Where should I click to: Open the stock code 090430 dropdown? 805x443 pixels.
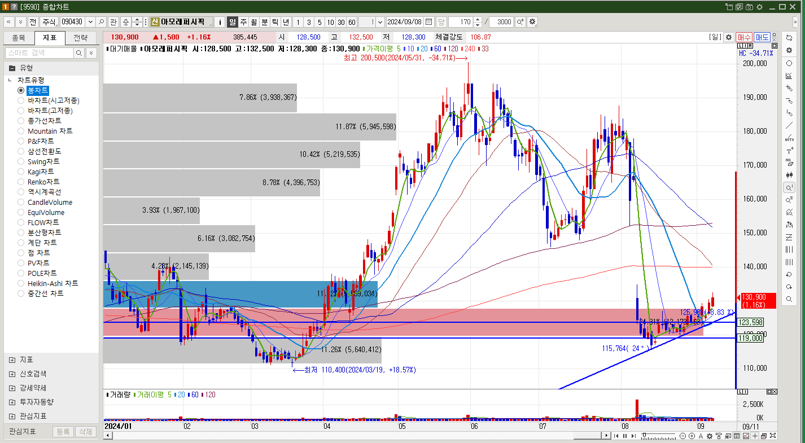(x=90, y=22)
